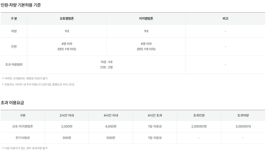Image resolution: width=269 pixels, height=156 pixels.
Task: Click the 500원 electricity fee cell
Action: click(x=111, y=138)
